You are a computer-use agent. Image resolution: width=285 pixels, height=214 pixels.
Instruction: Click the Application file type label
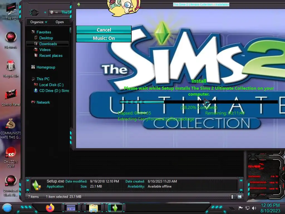tap(55, 186)
